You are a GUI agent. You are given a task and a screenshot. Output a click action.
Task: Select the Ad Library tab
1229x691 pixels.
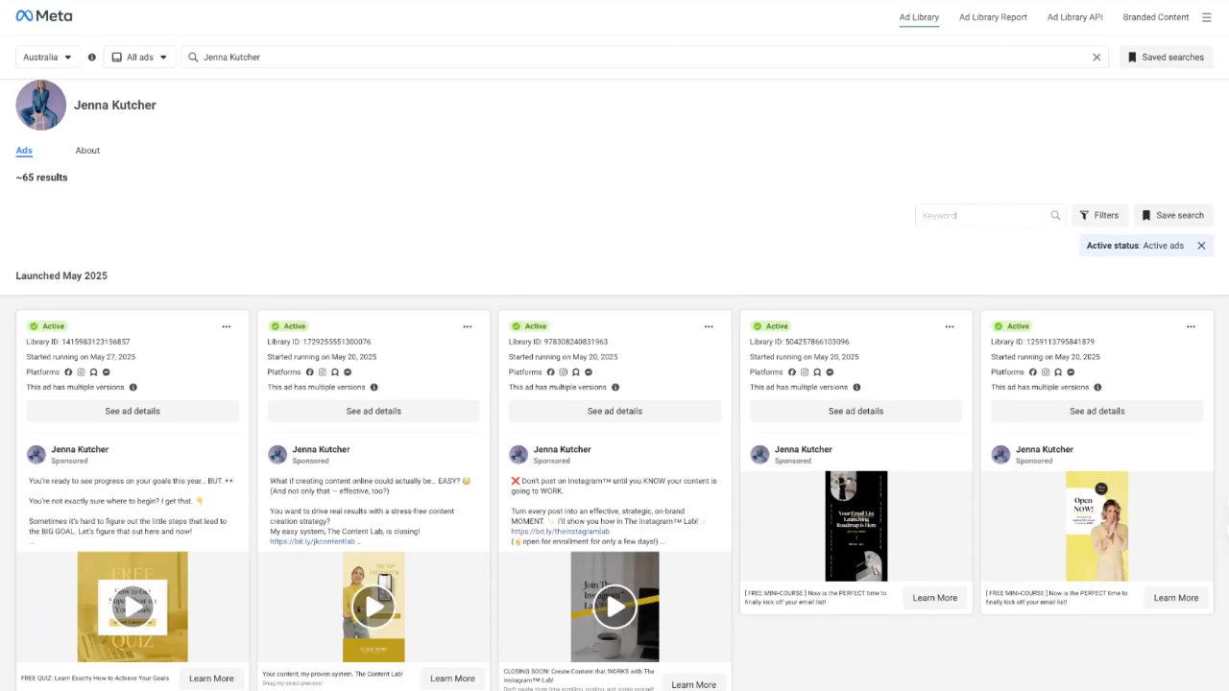[x=919, y=17]
